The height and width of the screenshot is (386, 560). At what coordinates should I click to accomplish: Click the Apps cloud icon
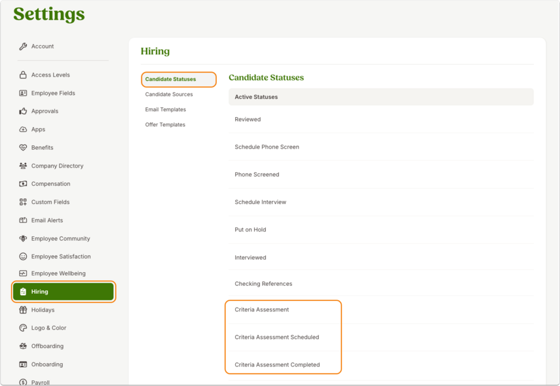[x=23, y=130]
